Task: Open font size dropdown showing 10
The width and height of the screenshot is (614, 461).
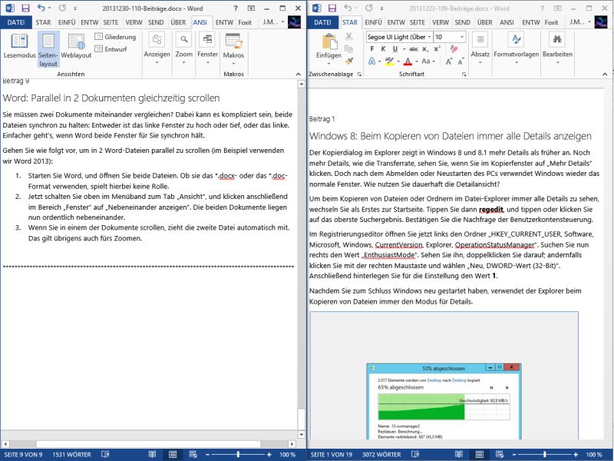Action: [x=463, y=37]
